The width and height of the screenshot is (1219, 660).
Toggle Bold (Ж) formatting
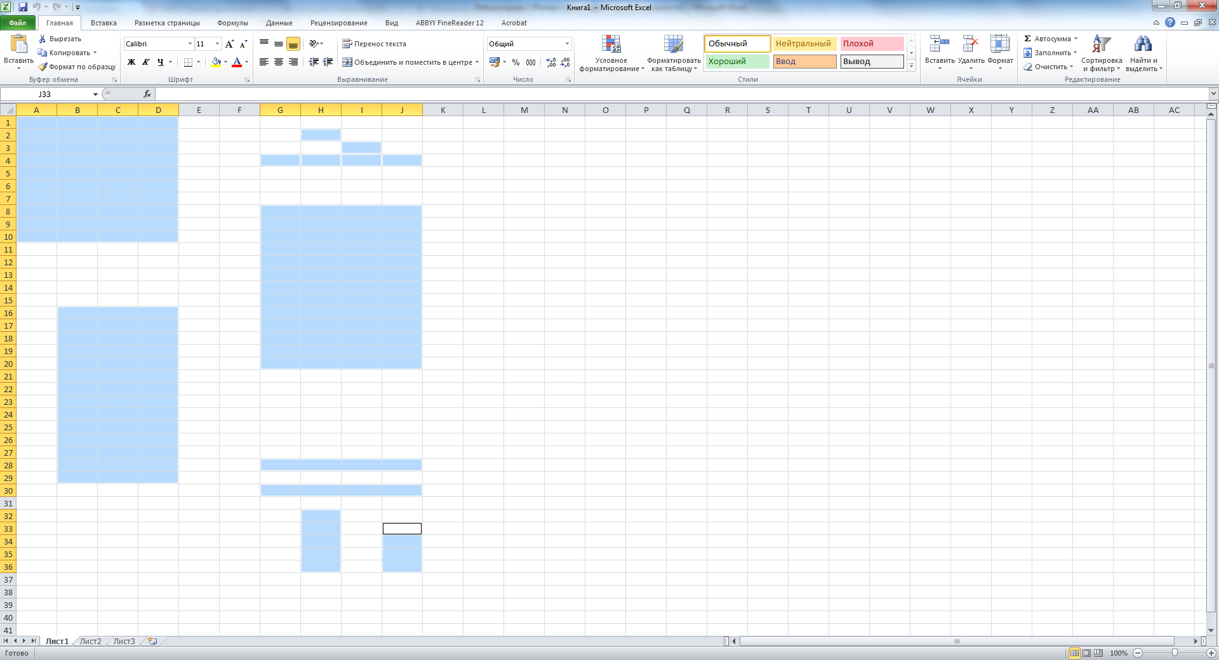coord(131,62)
